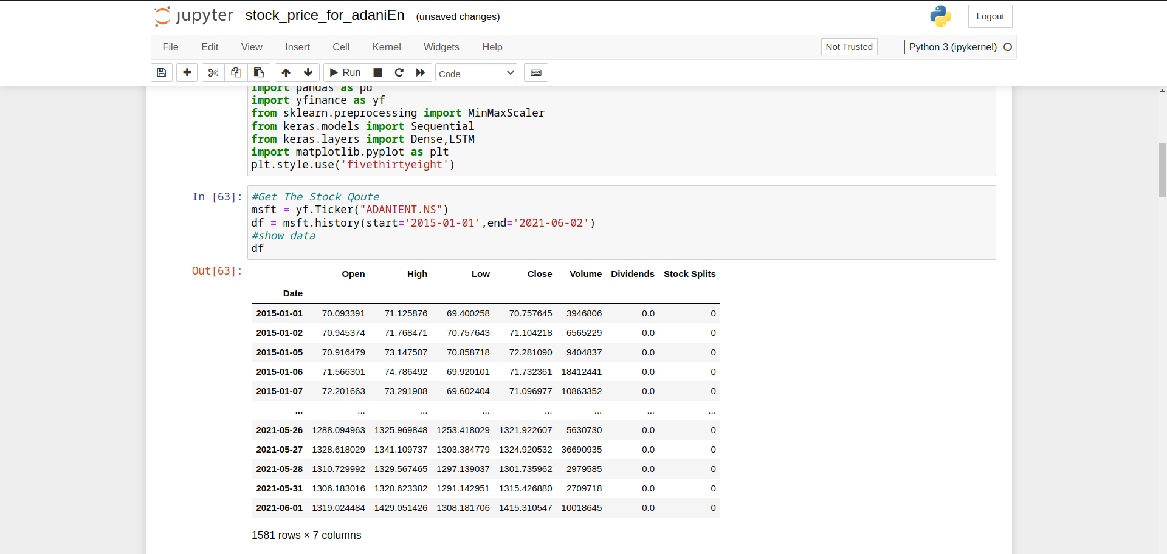This screenshot has width=1167, height=554.
Task: Open the Edit menu
Action: (210, 47)
